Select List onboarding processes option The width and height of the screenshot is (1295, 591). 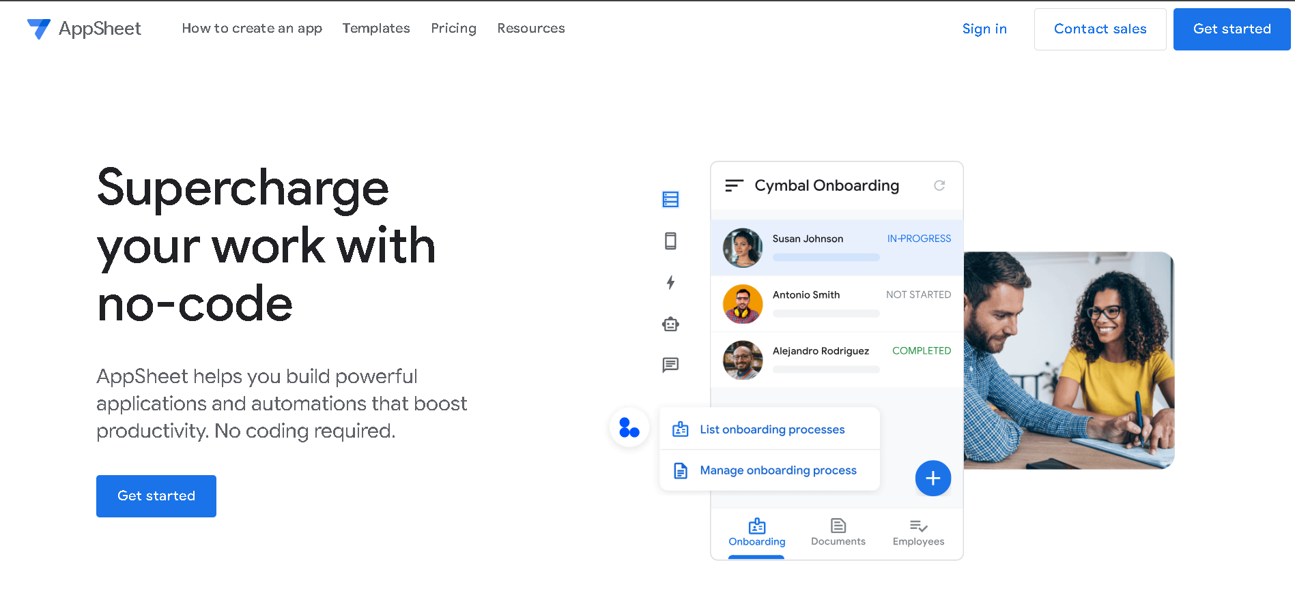(769, 429)
